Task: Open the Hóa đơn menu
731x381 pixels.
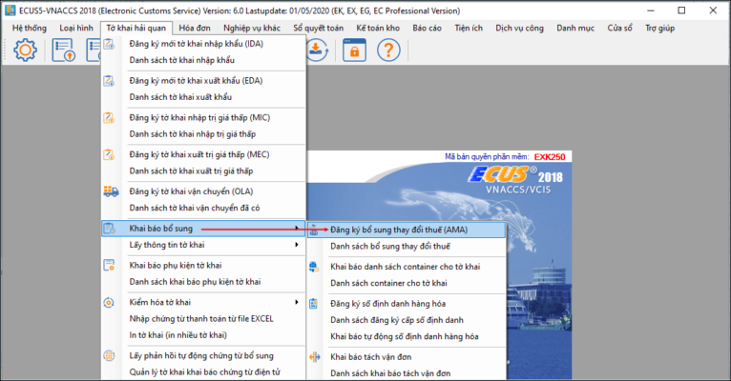Action: coord(194,30)
